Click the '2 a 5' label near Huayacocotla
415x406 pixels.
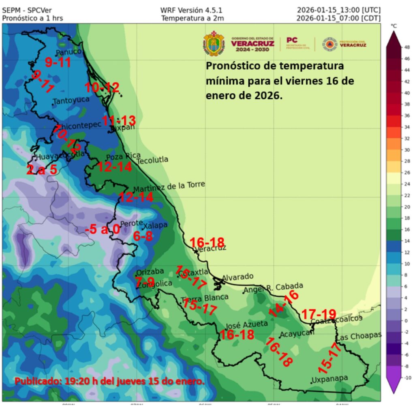pos(41,170)
